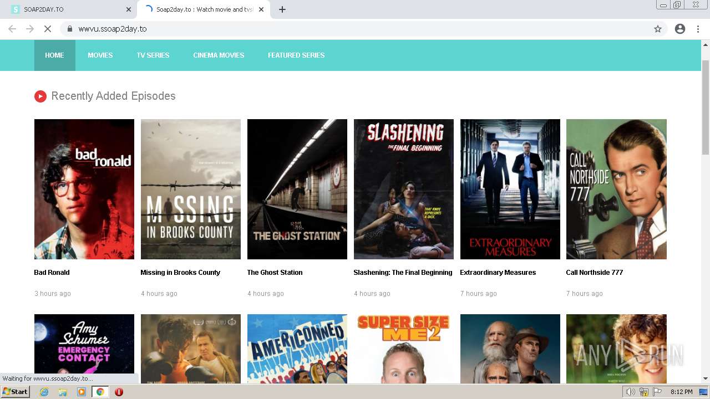Image resolution: width=710 pixels, height=399 pixels.
Task: Open the MOVIES nav item
Action: coord(100,55)
